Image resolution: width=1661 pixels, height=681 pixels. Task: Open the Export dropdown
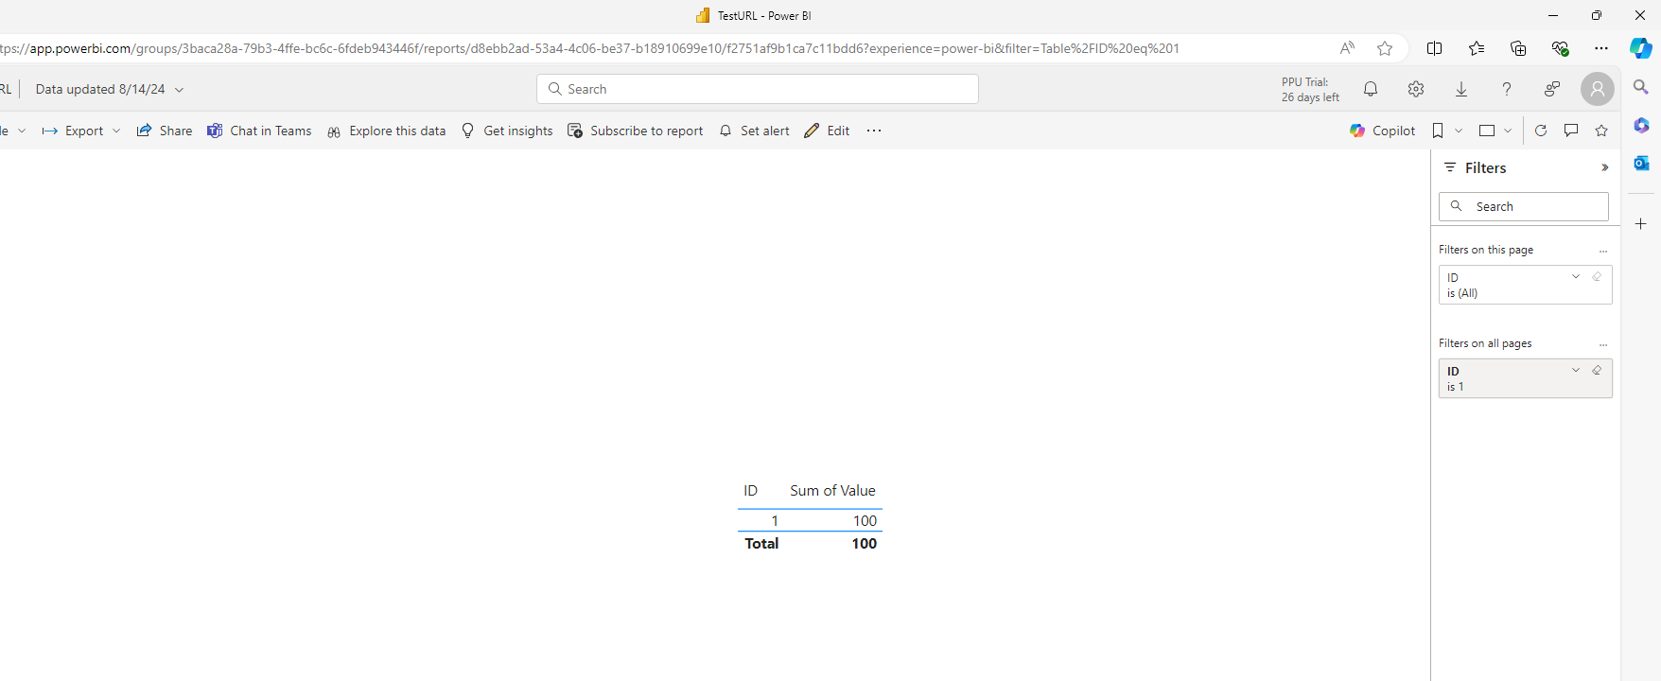[x=81, y=131]
